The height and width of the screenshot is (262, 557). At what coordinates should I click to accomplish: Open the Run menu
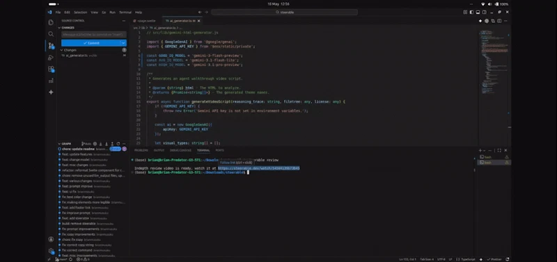(x=112, y=12)
